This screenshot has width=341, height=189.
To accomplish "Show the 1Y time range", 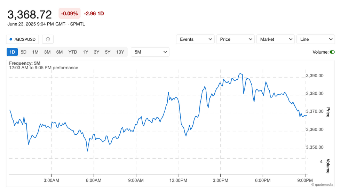I will [86, 52].
